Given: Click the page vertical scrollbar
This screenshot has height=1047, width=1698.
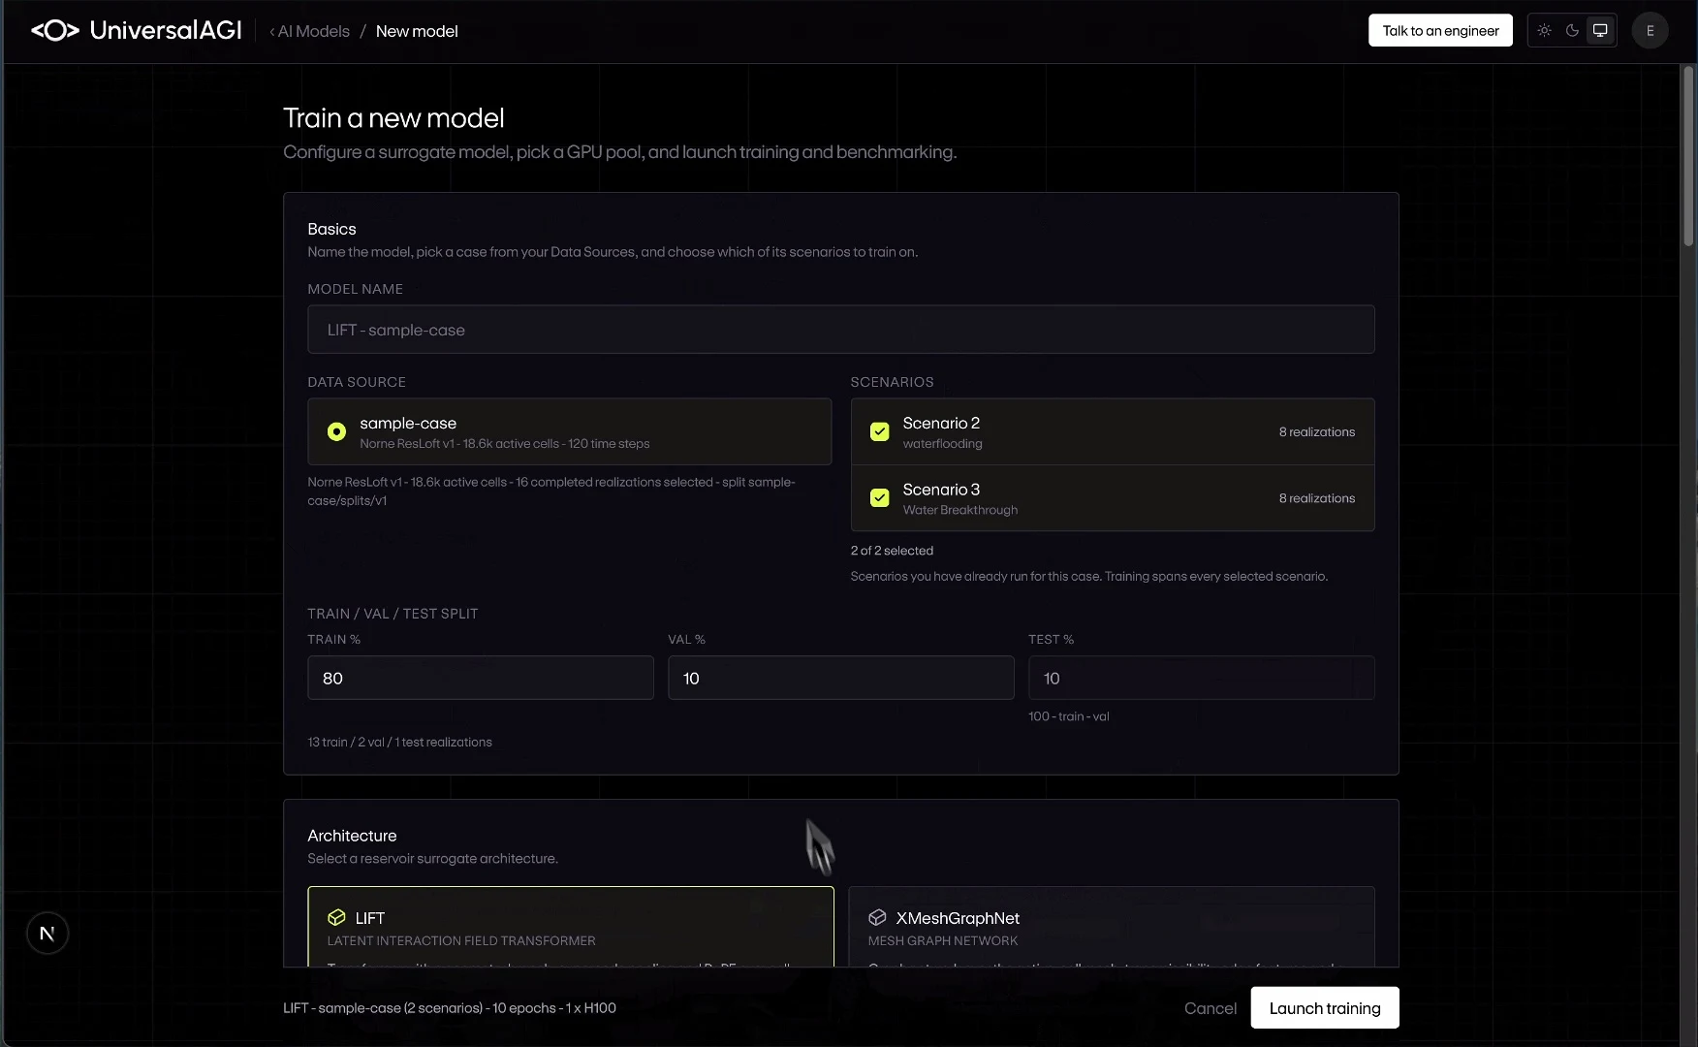Looking at the screenshot, I should 1688,155.
